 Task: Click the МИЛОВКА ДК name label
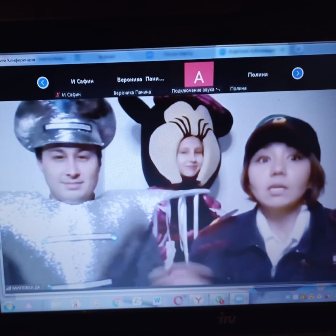tap(26, 288)
